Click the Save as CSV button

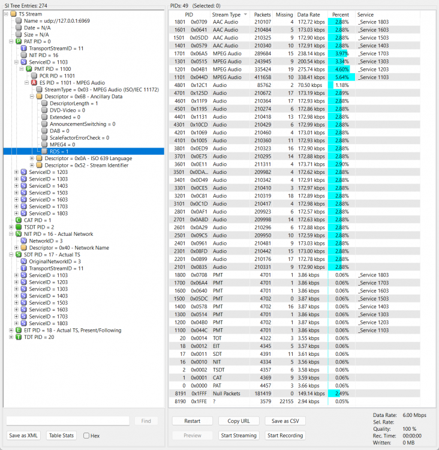[285, 421]
